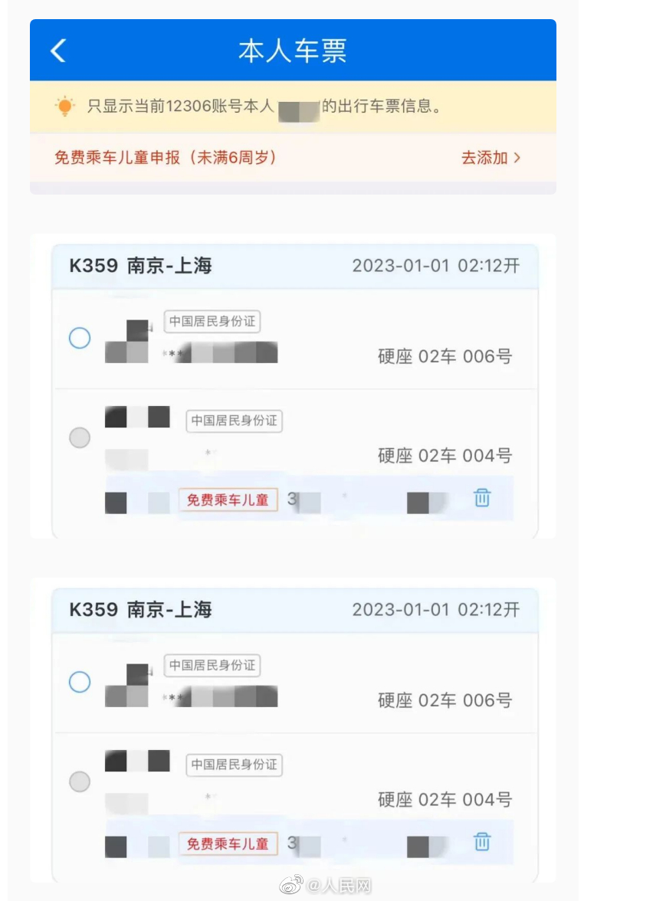Viewport: 653px width, 901px height.
Task: Delete free child from second ticket card
Action: coord(481,842)
